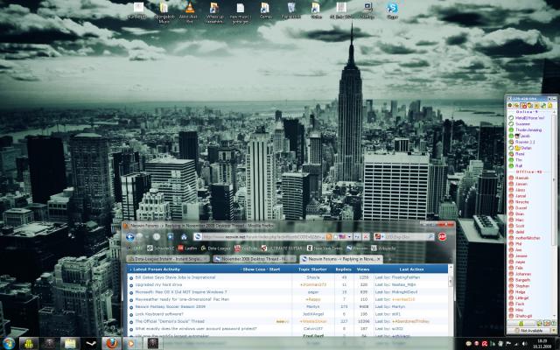Open the Schueler.CC bookmark
560x350 pixels.
click(160, 248)
